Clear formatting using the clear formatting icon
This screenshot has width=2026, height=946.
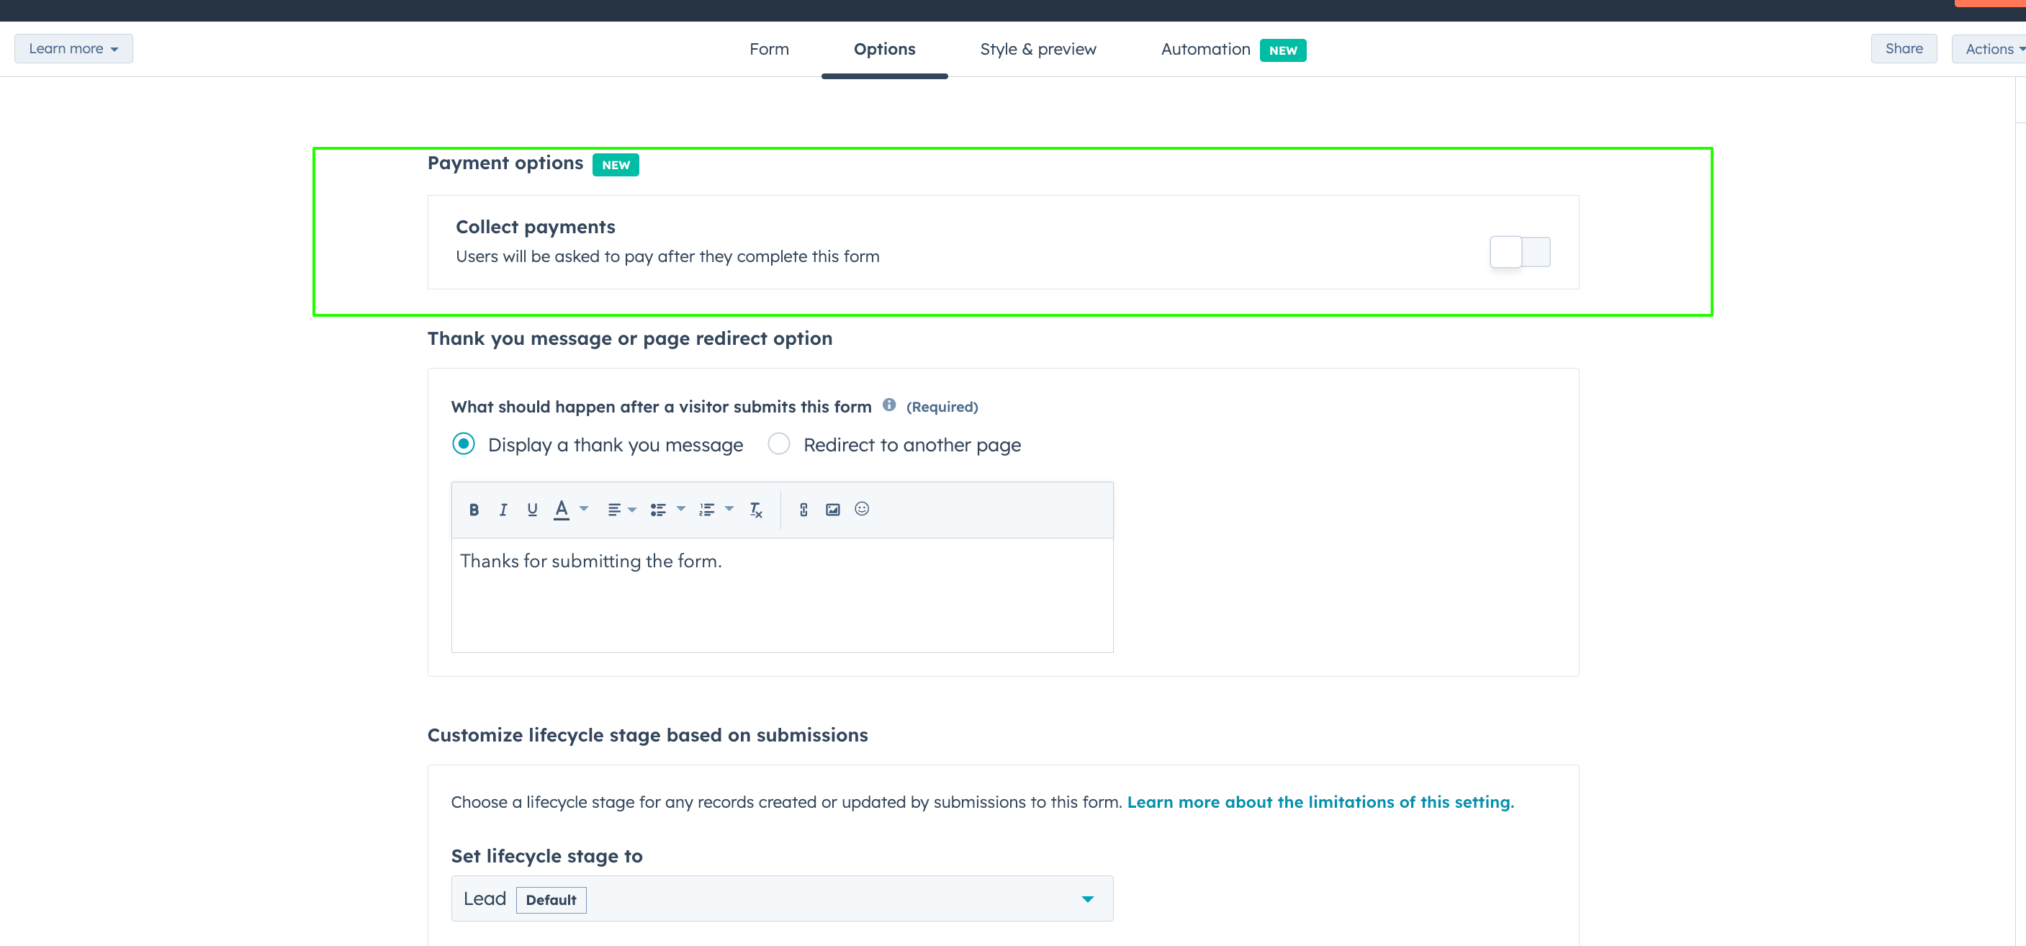[x=755, y=510]
